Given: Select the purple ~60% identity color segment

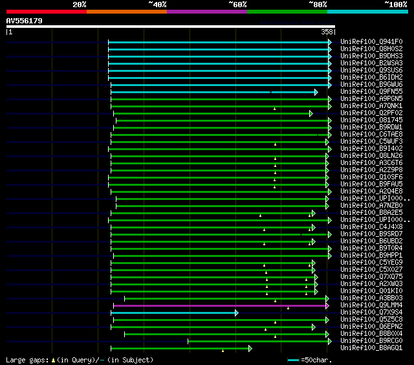Looking at the screenshot, I should coord(206,11).
